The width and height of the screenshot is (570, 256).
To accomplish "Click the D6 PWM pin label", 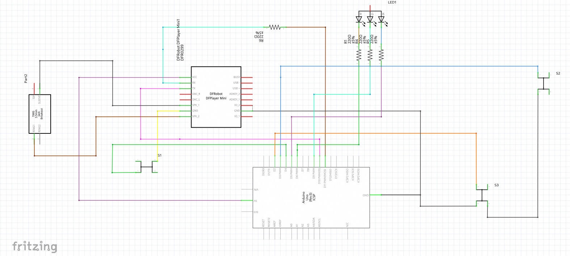I will click(x=297, y=174).
